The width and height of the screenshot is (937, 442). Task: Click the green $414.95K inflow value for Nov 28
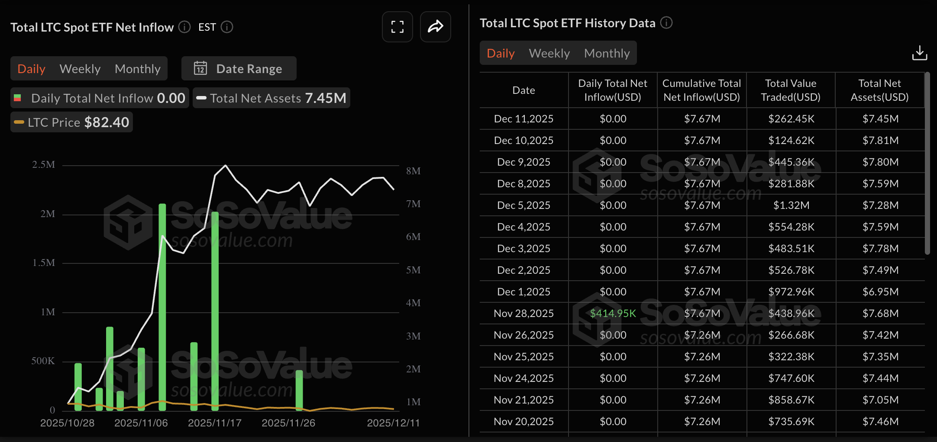click(x=612, y=313)
